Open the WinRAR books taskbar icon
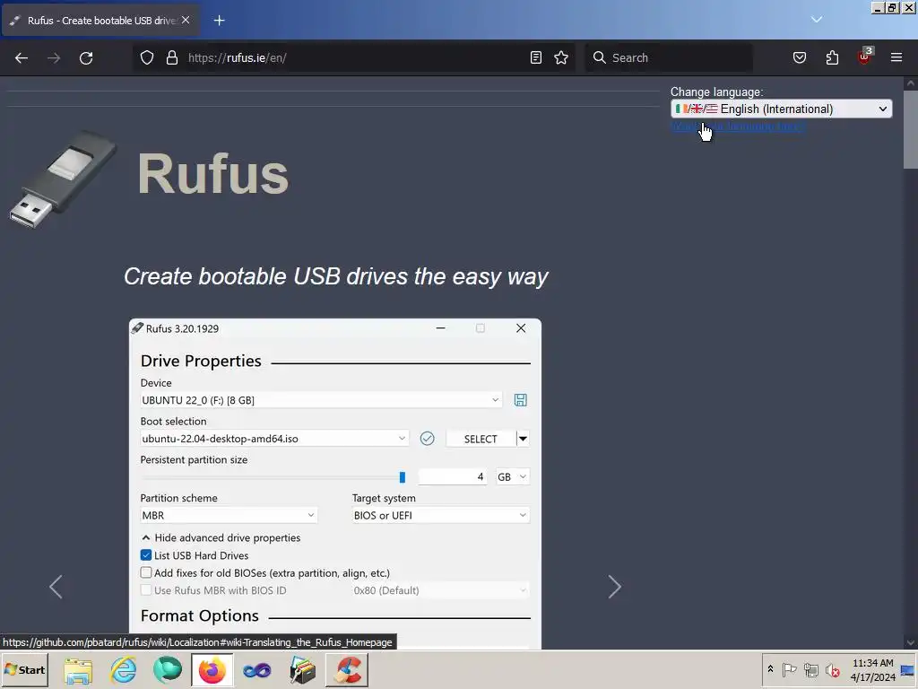918x689 pixels. 302,670
